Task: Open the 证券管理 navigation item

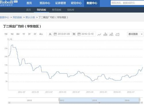Action: 60,3
